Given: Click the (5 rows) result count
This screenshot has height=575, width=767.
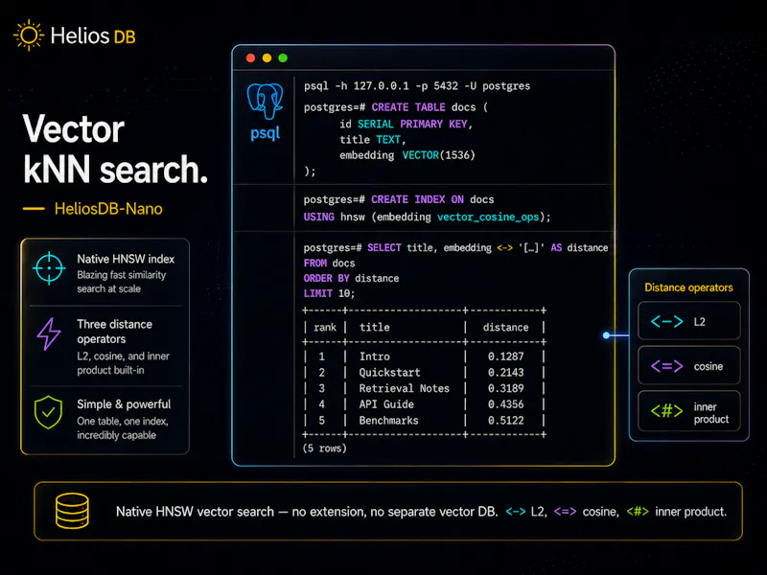Looking at the screenshot, I should click(325, 448).
